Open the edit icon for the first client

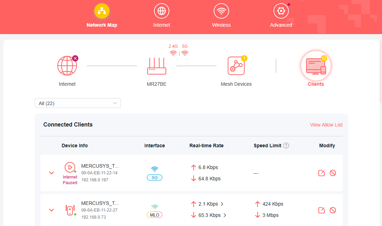[321, 173]
